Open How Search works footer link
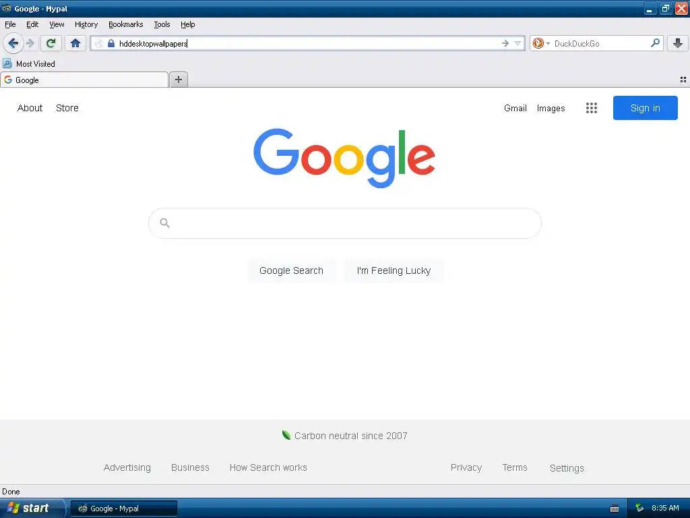690x518 pixels. pyautogui.click(x=268, y=467)
